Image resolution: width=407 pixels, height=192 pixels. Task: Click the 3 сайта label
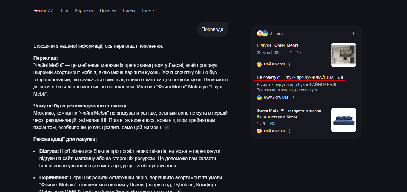(x=277, y=34)
